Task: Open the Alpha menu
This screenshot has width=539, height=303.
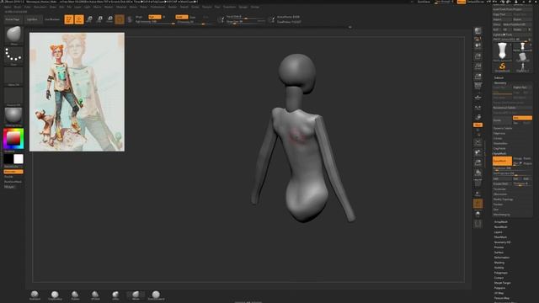Action: [x=8, y=7]
